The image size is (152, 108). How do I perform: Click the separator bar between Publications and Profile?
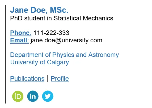click(x=47, y=78)
